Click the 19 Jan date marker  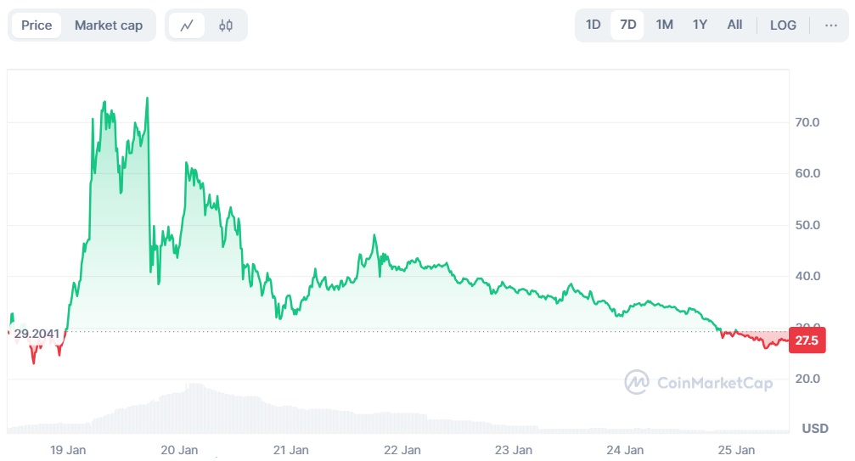[68, 449]
